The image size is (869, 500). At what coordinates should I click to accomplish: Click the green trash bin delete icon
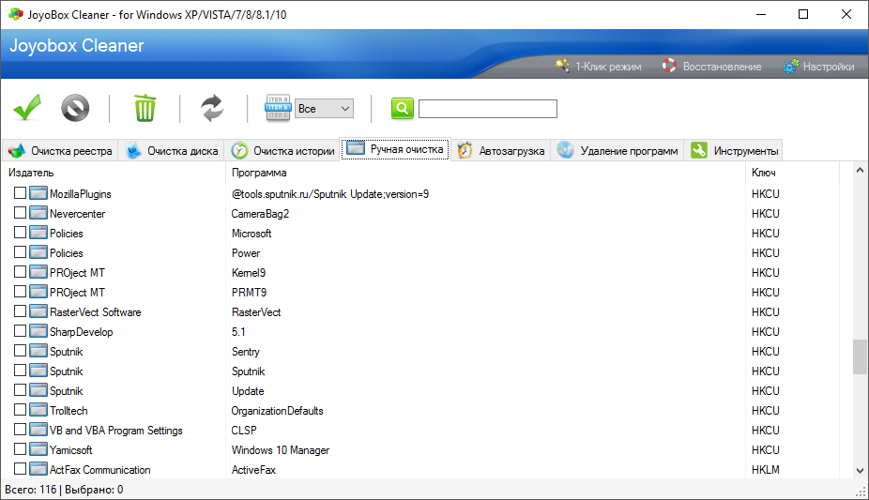coord(145,108)
